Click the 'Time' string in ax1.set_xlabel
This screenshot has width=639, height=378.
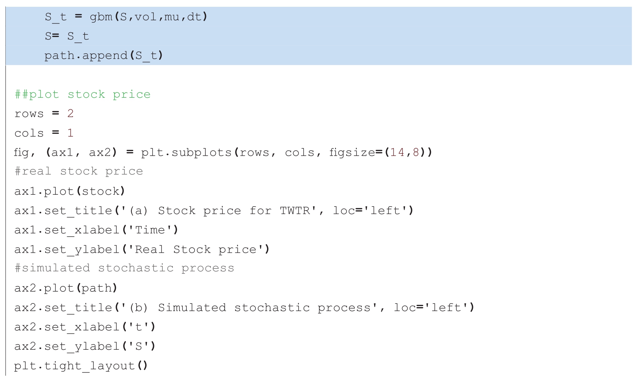(149, 230)
